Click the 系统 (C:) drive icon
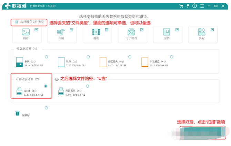The image size is (231, 146). 19,62
